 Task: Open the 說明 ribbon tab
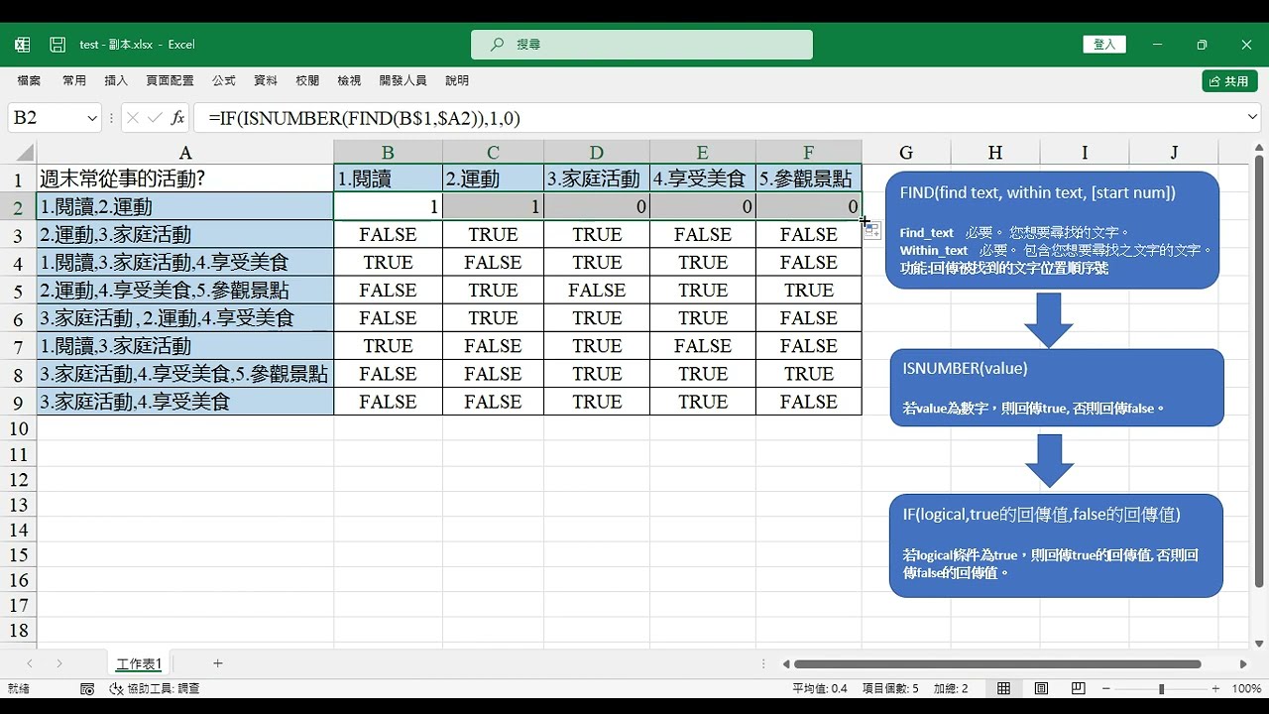point(457,80)
